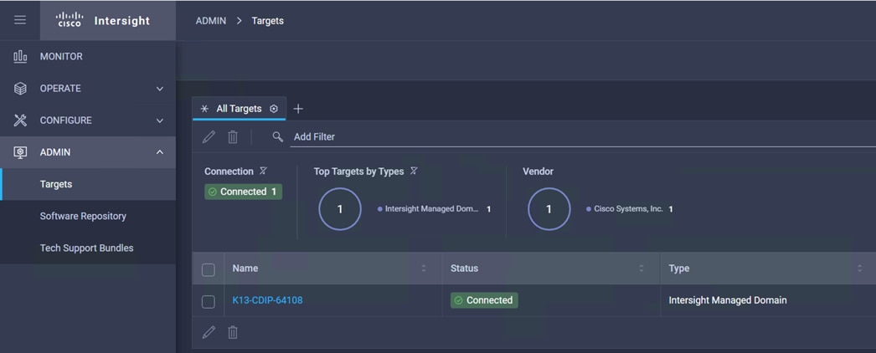Click the Type column header

[679, 269]
